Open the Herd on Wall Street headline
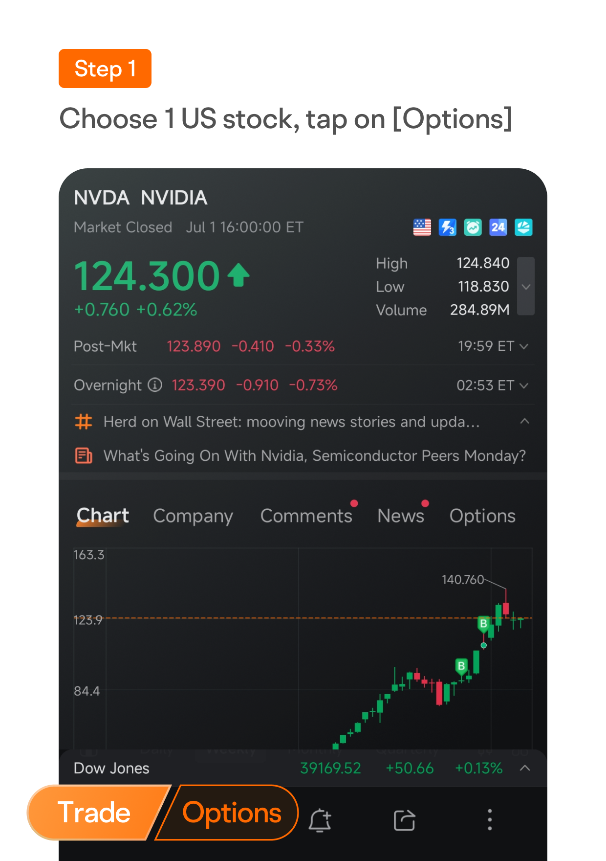 (291, 422)
